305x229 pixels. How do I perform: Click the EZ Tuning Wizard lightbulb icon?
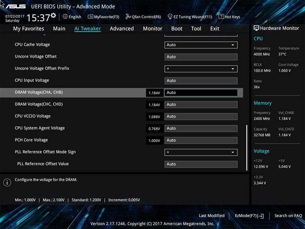(x=170, y=17)
